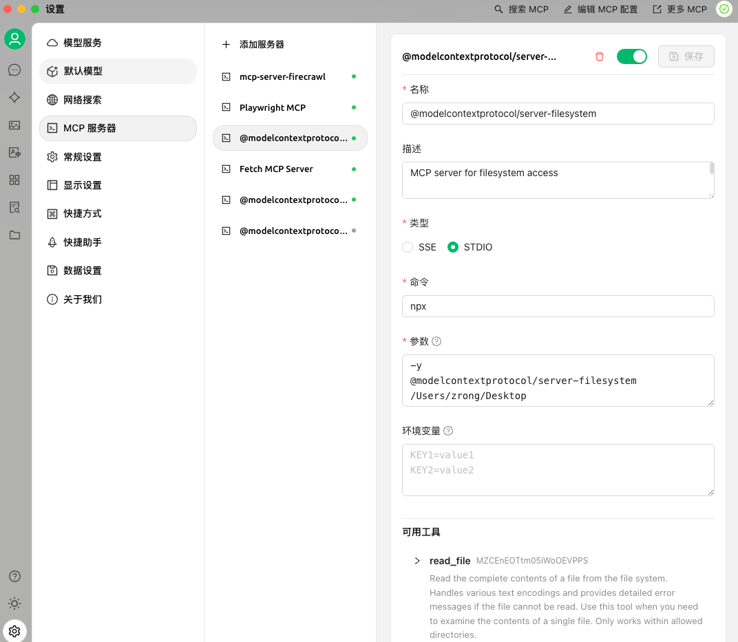This screenshot has width=738, height=642.
Task: Click the bell icon beside 快捷助手
Action: point(52,242)
